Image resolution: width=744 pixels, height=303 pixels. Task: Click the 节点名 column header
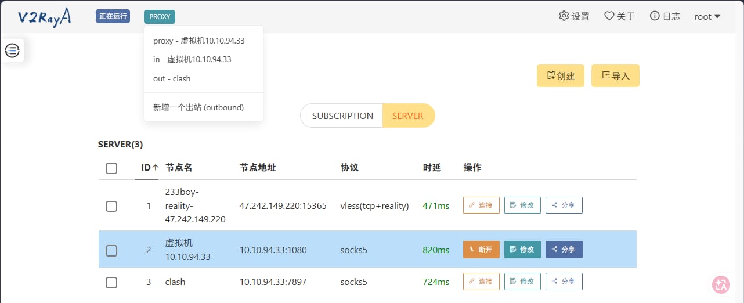click(179, 168)
